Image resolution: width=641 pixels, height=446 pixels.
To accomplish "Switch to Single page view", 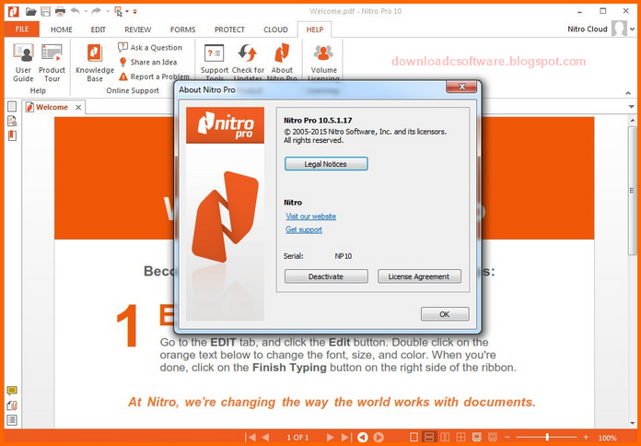I will [x=414, y=437].
